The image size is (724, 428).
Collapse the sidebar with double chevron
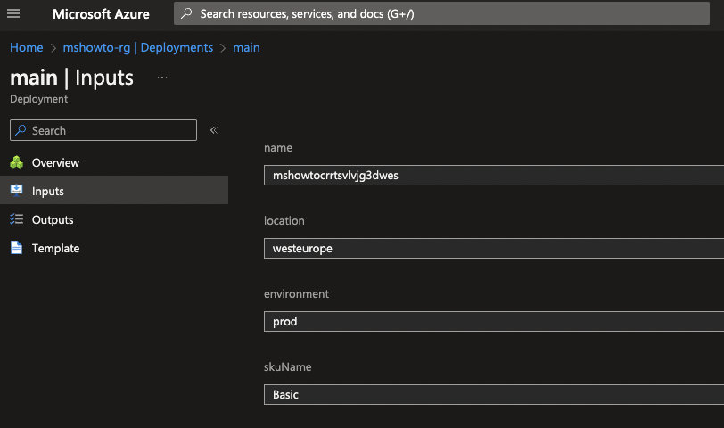coord(214,130)
